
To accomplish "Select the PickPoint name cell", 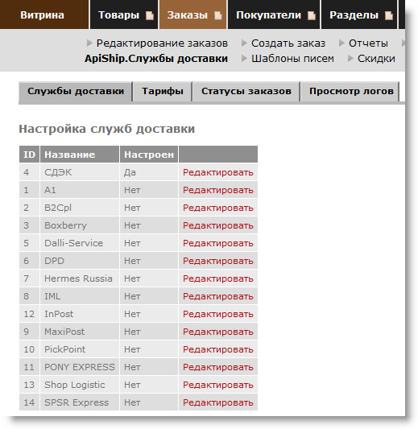I will click(80, 349).
